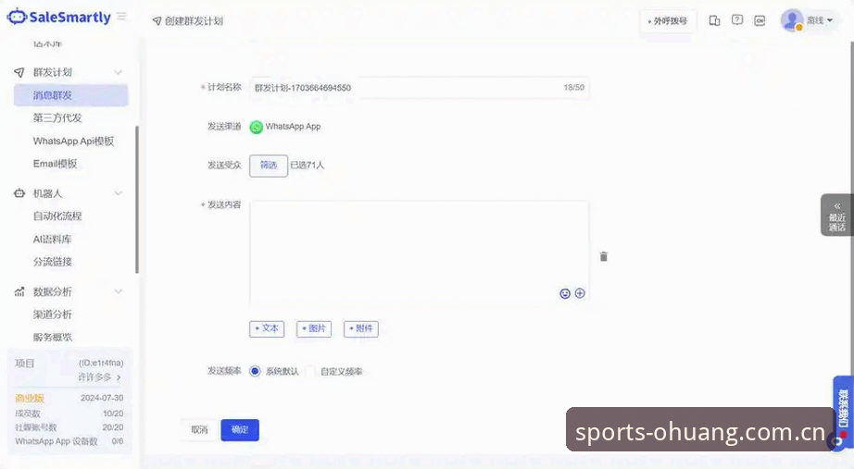Screen dimensions: 854x469
Task: Click the language switch icon in top bar
Action: click(760, 20)
